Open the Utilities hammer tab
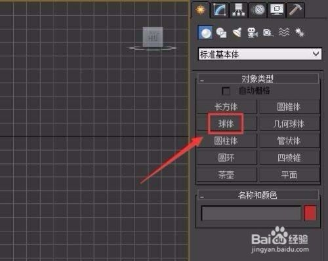The image size is (328, 261). click(295, 10)
